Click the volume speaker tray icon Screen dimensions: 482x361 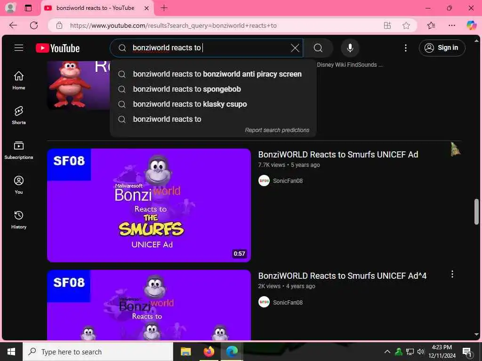pos(420,352)
